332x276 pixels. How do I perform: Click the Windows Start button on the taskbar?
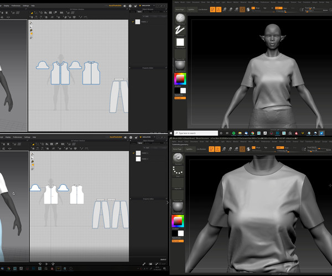pyautogui.click(x=171, y=133)
